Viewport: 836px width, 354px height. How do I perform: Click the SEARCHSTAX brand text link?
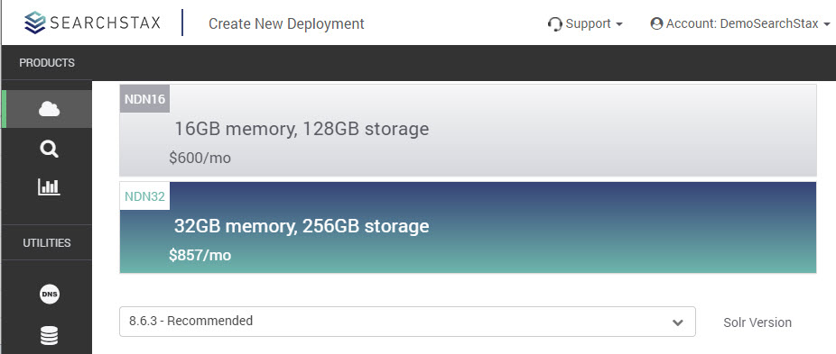[x=105, y=23]
